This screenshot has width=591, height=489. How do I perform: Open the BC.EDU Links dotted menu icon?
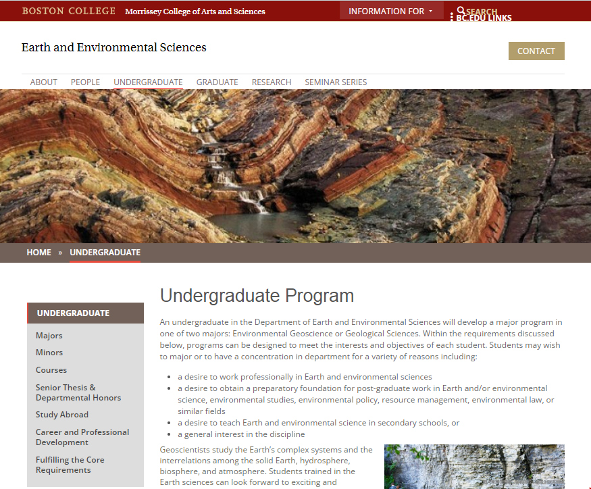451,17
